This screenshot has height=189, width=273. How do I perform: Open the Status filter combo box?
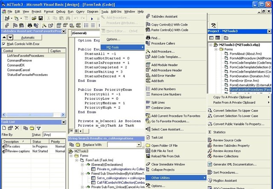point(54,135)
